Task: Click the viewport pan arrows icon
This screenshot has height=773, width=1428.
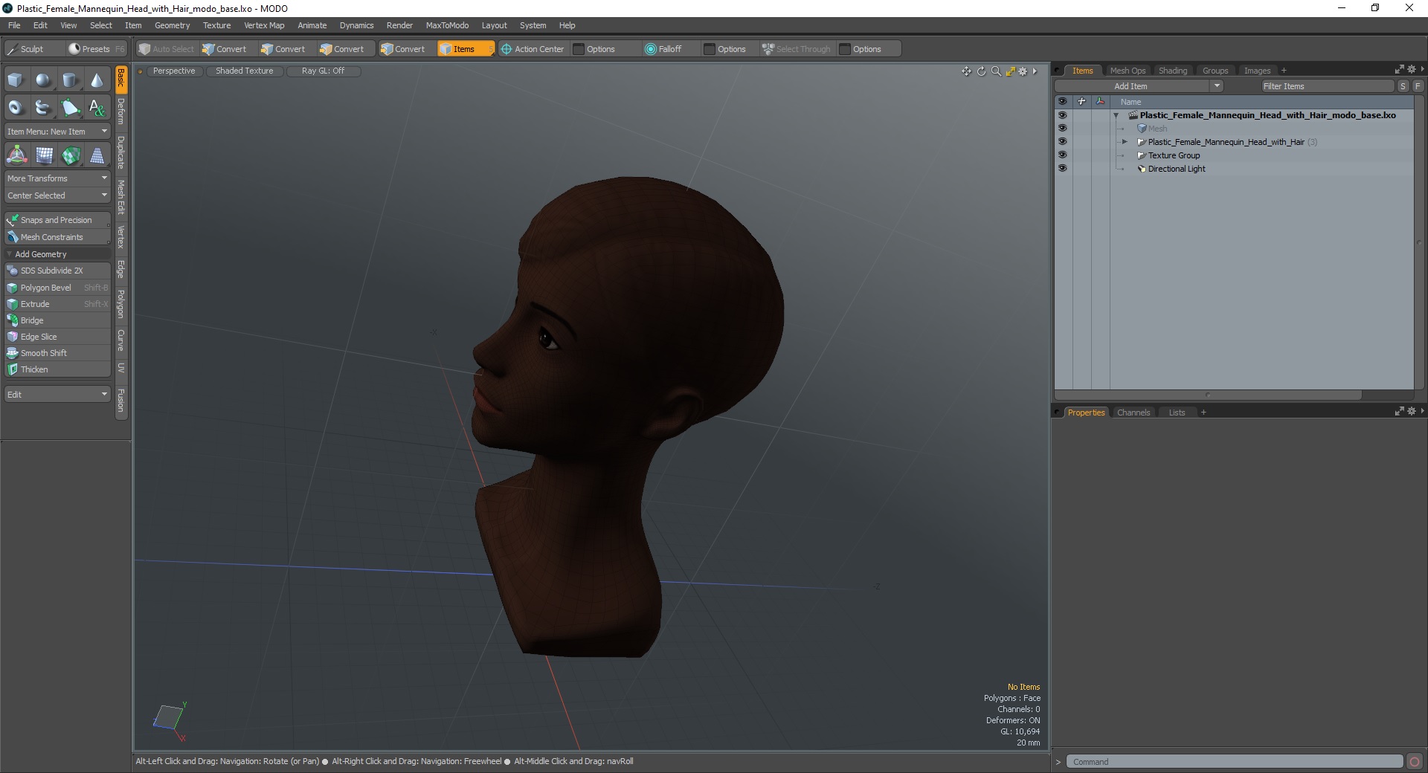Action: point(966,71)
